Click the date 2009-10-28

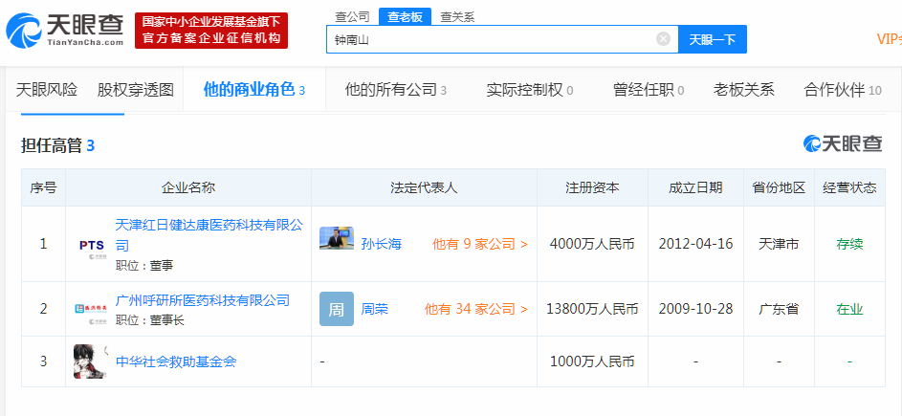tap(695, 309)
